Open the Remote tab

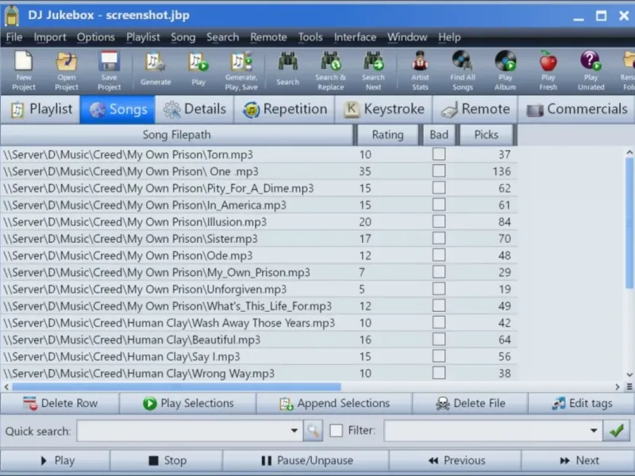point(475,109)
